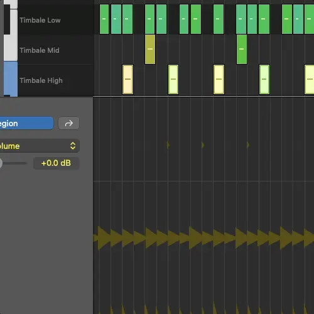The image size is (314, 314).
Task: Select the olive-colored note in Timbale Mid row
Action: (x=150, y=50)
